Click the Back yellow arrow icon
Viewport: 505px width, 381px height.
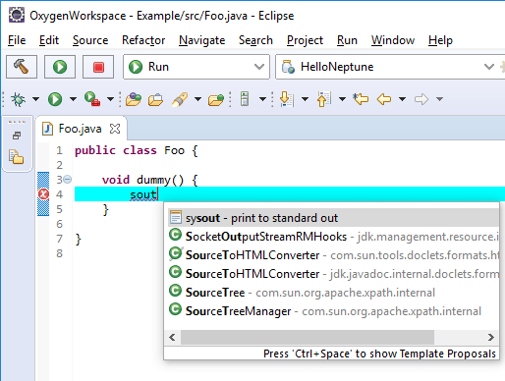[384, 99]
